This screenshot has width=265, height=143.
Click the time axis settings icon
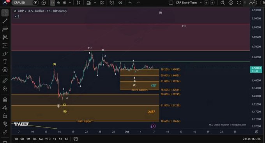coord(256,132)
